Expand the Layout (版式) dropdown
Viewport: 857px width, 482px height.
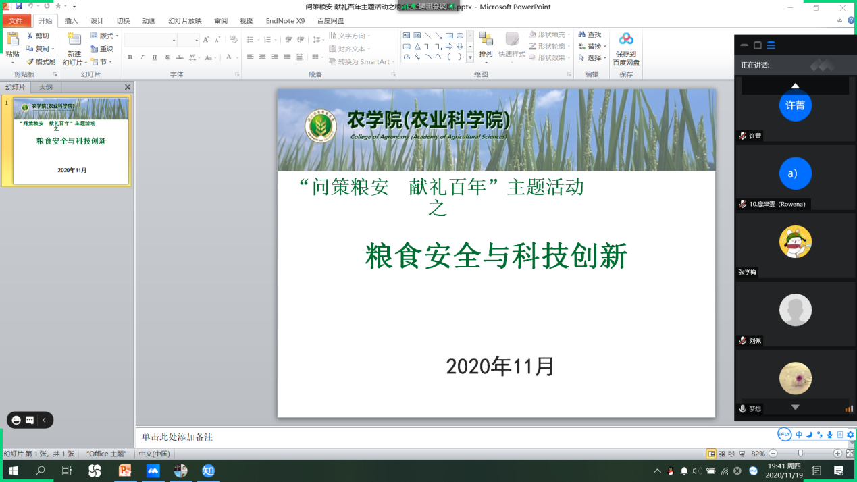105,36
